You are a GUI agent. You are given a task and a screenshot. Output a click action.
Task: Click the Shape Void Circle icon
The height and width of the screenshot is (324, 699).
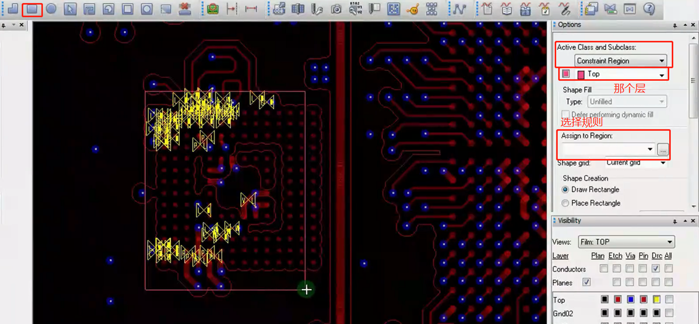coord(109,9)
